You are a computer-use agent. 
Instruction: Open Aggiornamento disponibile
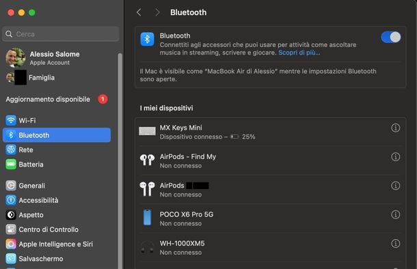tap(48, 99)
